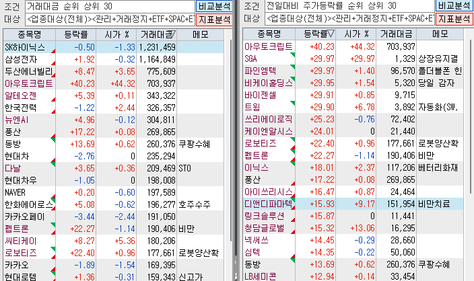Screen dimensions: 474x281
Task: Click 지표분석 button in left panel
Action: point(214,19)
